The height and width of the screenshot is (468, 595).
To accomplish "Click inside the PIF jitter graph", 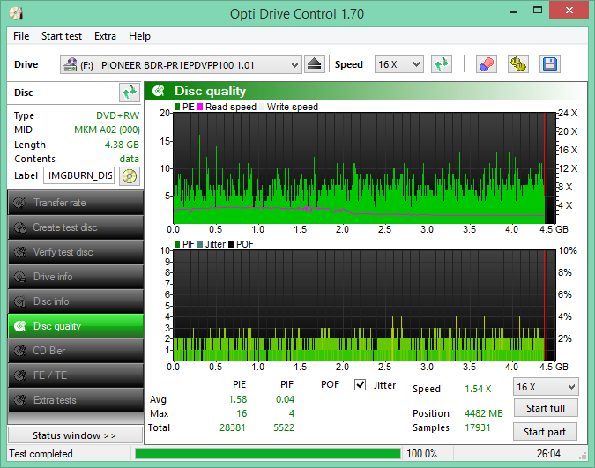I will click(x=364, y=306).
